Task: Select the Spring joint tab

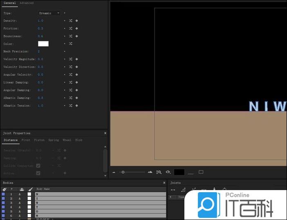Action: 54,140
